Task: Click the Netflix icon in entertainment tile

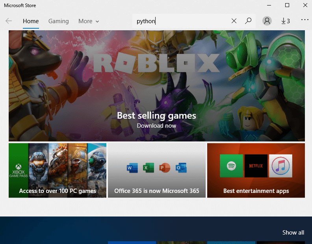Action: point(256,166)
